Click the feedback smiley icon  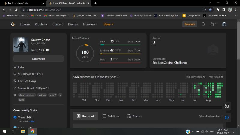point(227,117)
